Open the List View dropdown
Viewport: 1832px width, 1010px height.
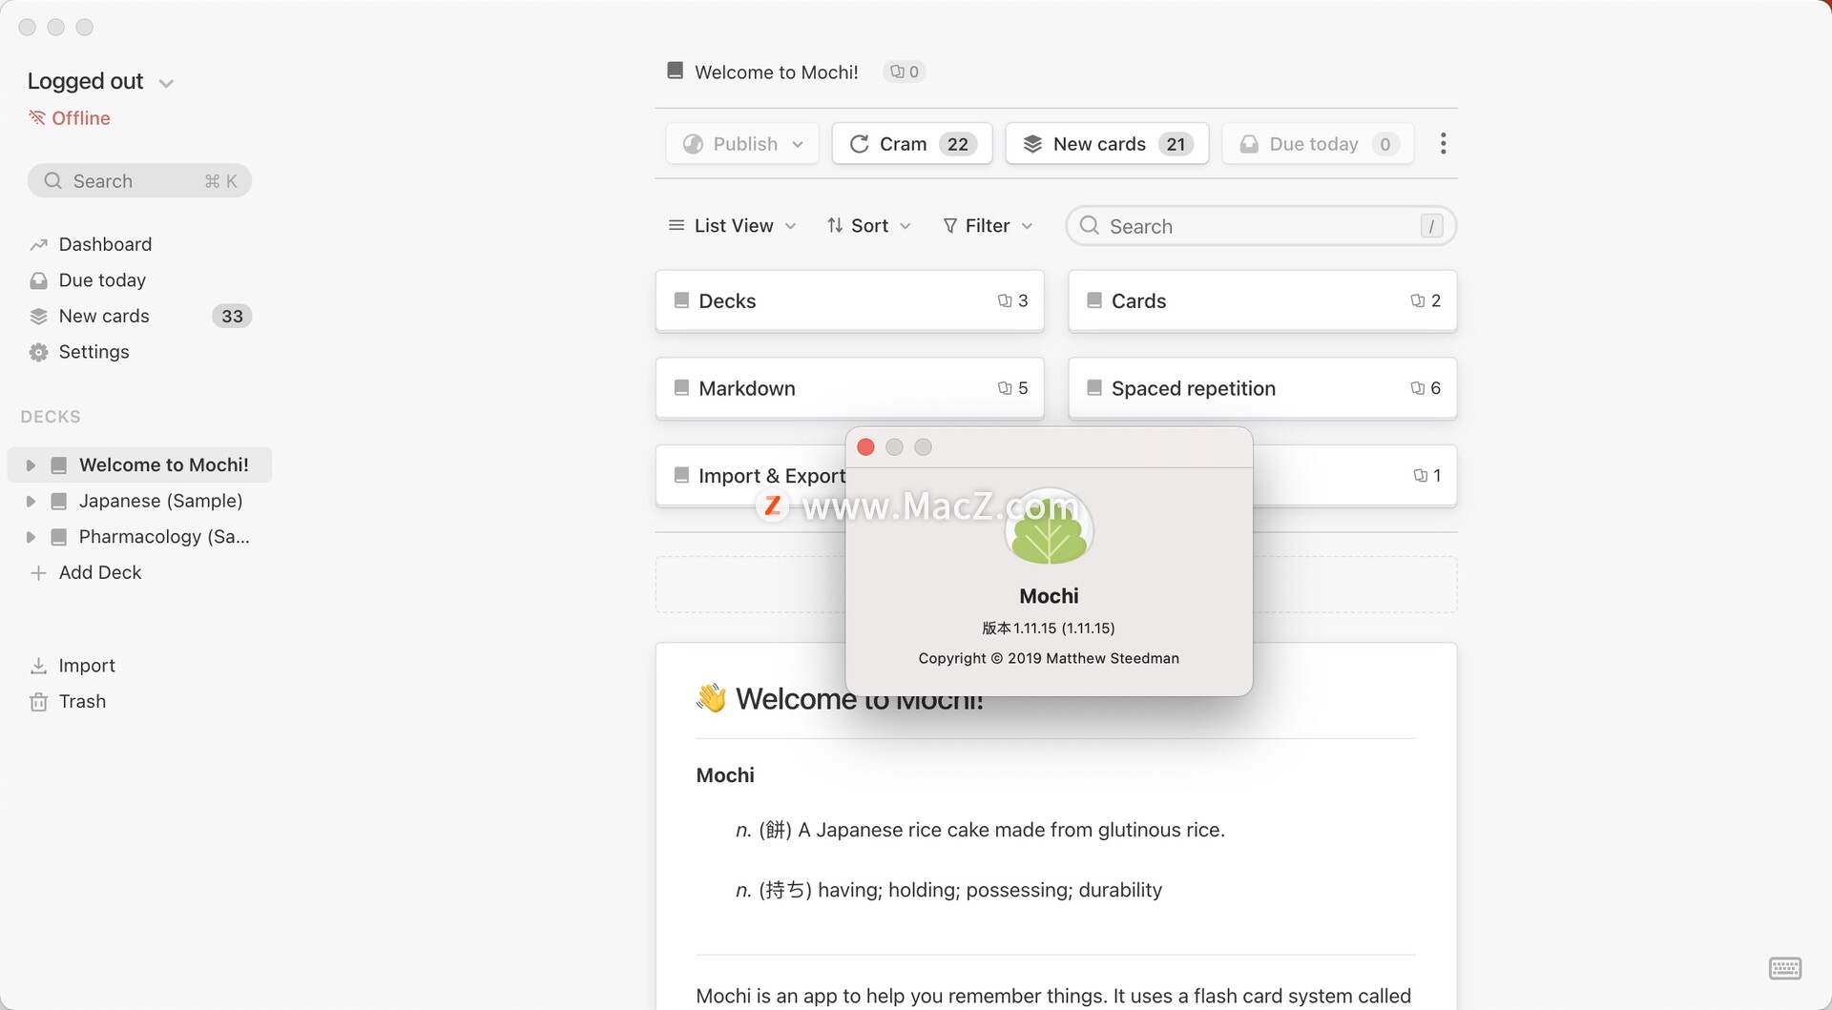(732, 226)
